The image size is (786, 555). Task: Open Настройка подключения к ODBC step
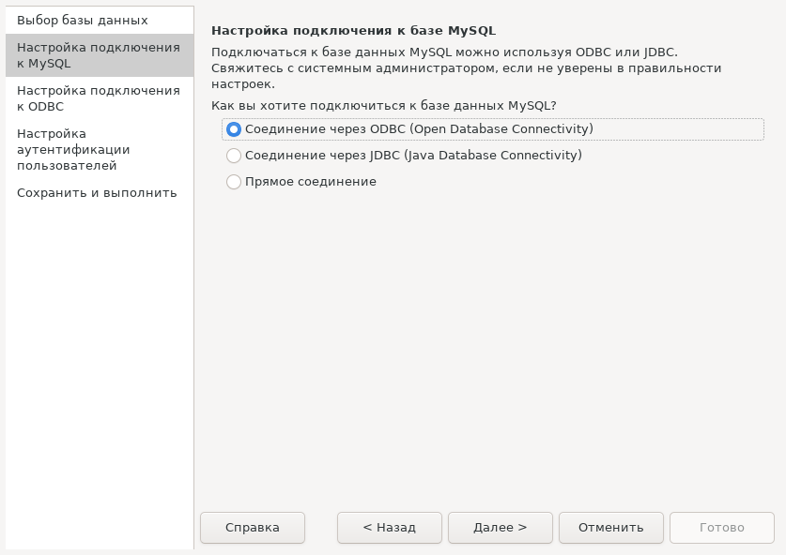click(x=100, y=98)
